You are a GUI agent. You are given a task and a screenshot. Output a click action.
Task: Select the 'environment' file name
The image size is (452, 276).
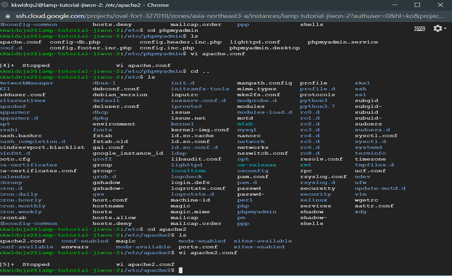[114, 124]
